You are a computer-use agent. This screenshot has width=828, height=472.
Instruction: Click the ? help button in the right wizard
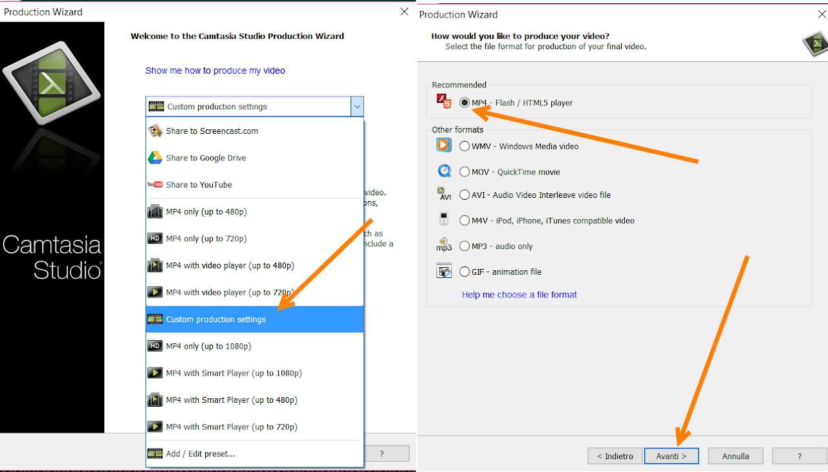[800, 456]
